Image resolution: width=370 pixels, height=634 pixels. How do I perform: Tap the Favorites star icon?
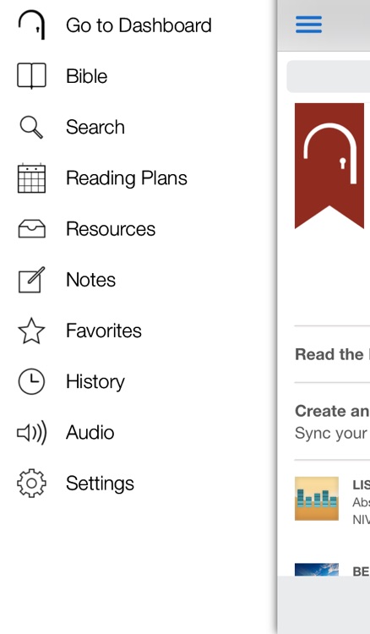(31, 331)
